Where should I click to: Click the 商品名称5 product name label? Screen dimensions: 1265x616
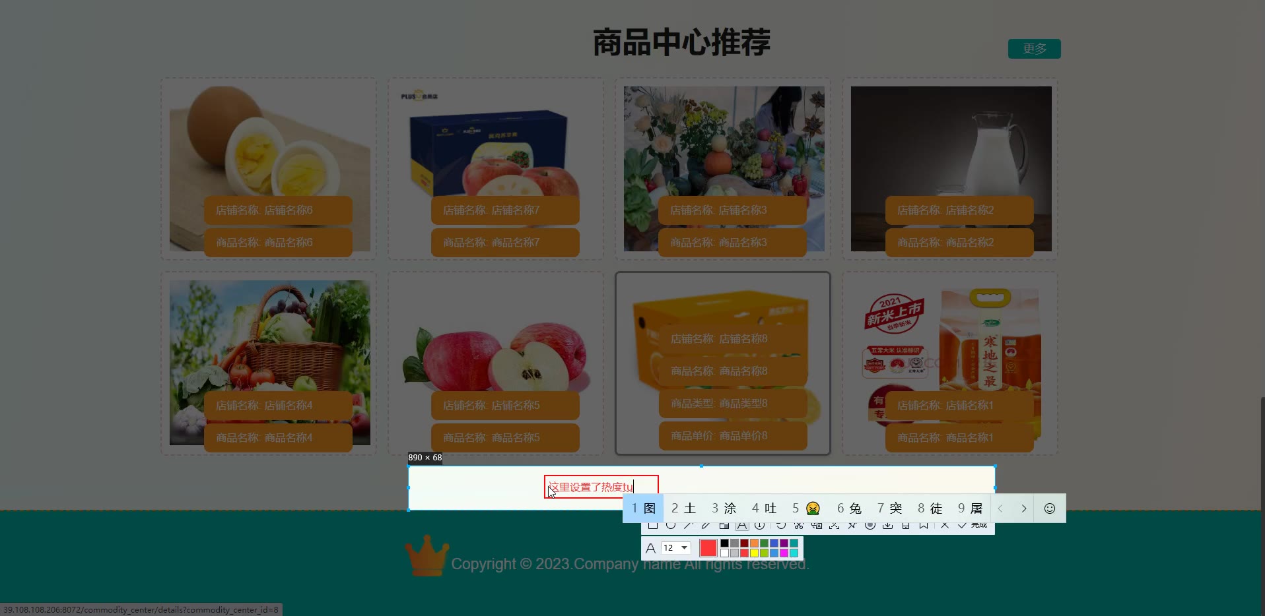[x=505, y=438]
